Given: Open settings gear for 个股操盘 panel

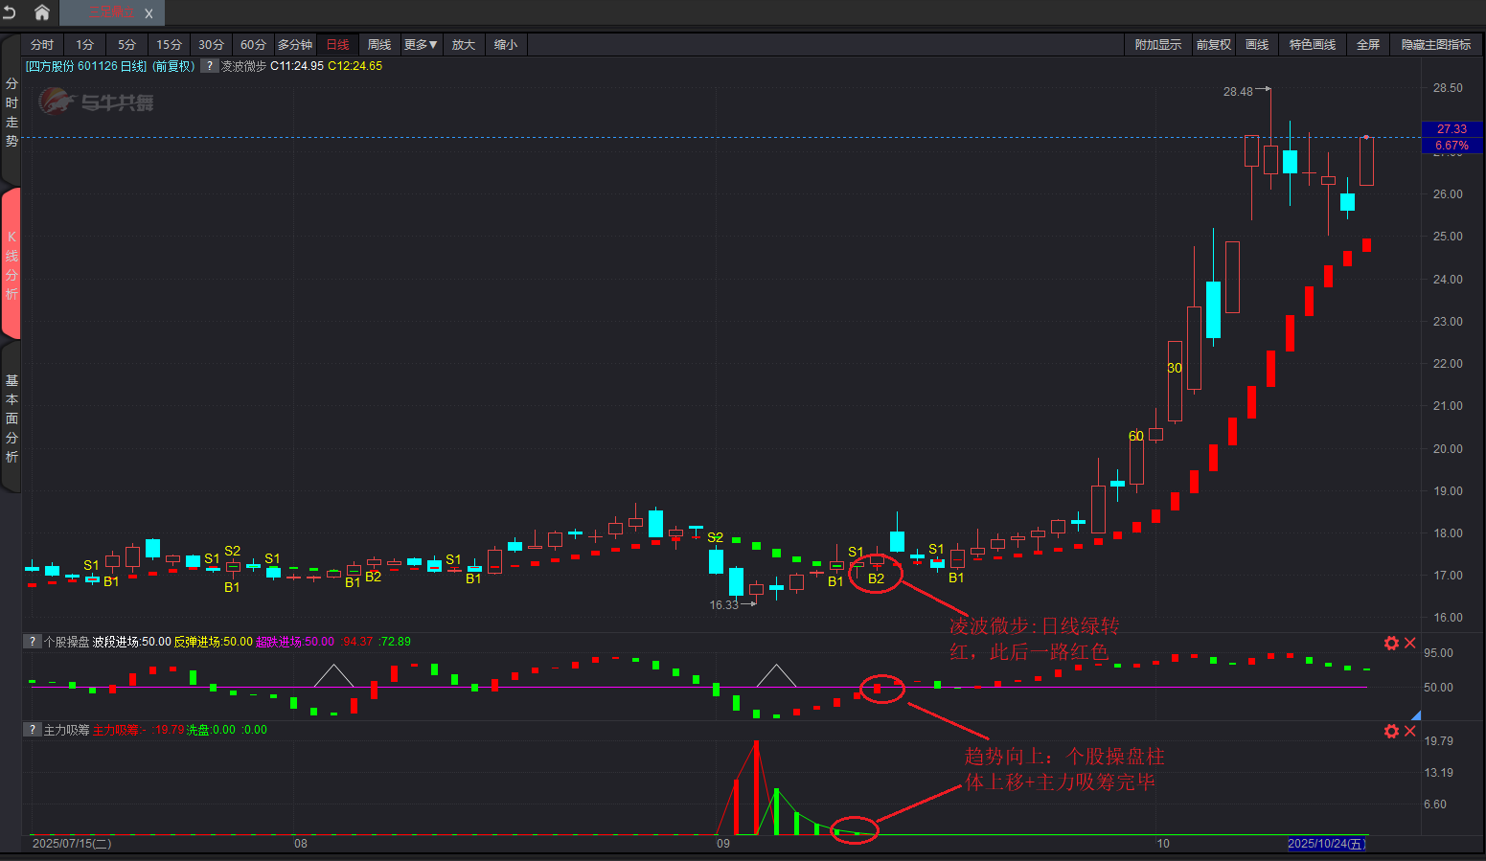Looking at the screenshot, I should [1391, 643].
